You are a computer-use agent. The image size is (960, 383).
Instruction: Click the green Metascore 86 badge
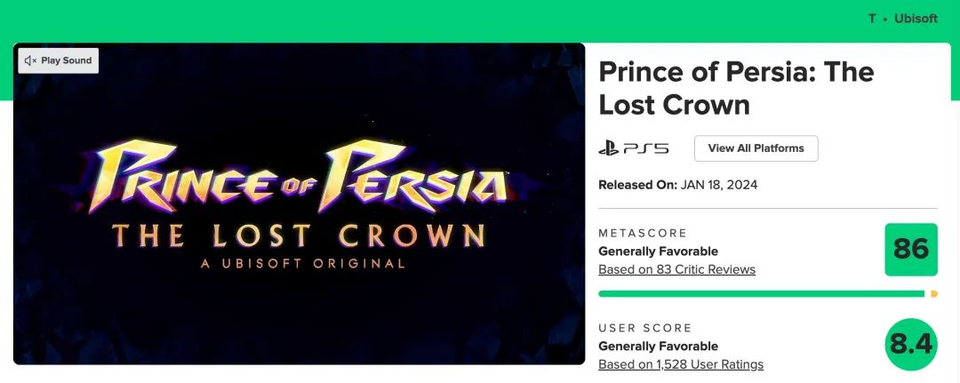(911, 250)
